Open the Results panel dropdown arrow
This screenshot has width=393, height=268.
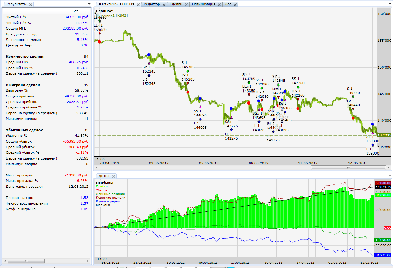pos(89,4)
